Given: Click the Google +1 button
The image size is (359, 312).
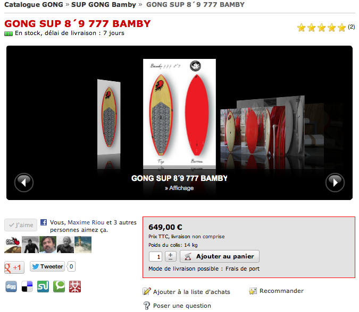Looking at the screenshot, I should 14,267.
